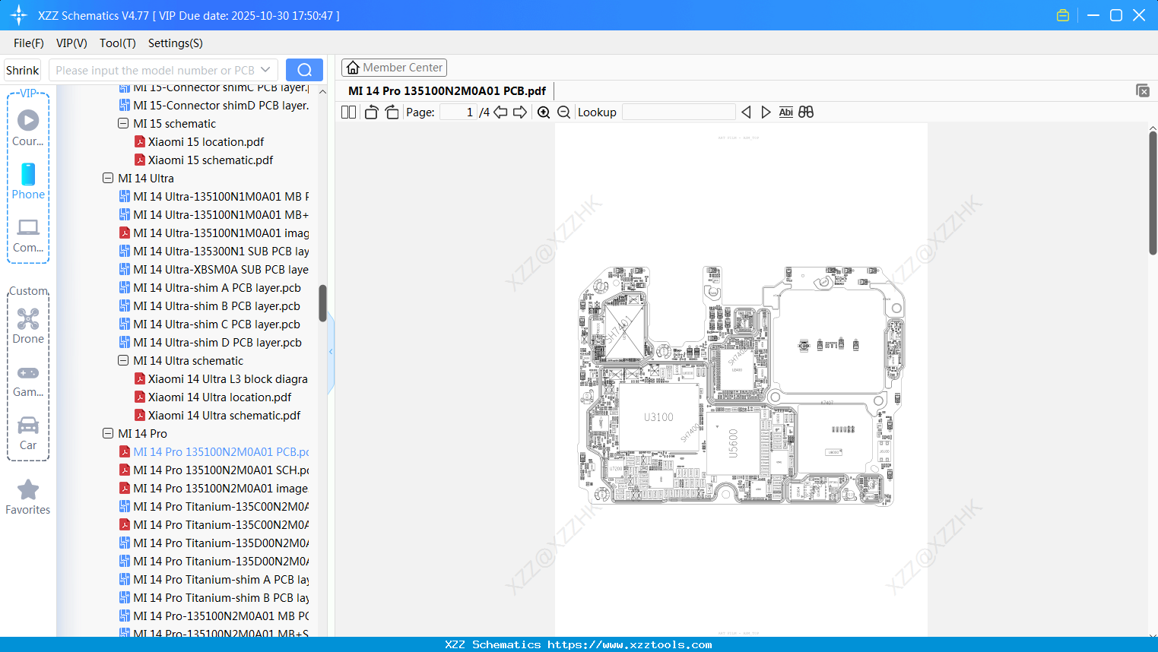Image resolution: width=1158 pixels, height=652 pixels.
Task: Toggle the two-page view icon
Action: coord(348,112)
